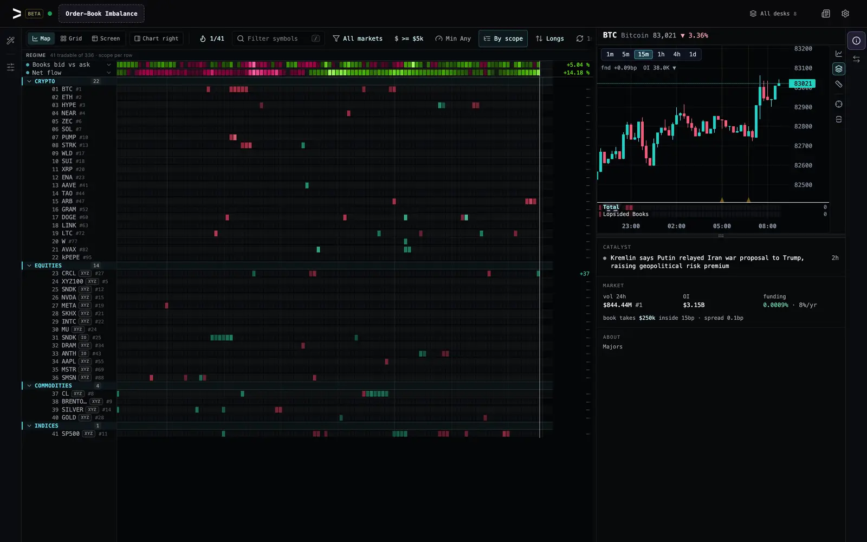The width and height of the screenshot is (867, 542).
Task: Select the magic wand tool in left sidebar
Action: pyautogui.click(x=10, y=41)
